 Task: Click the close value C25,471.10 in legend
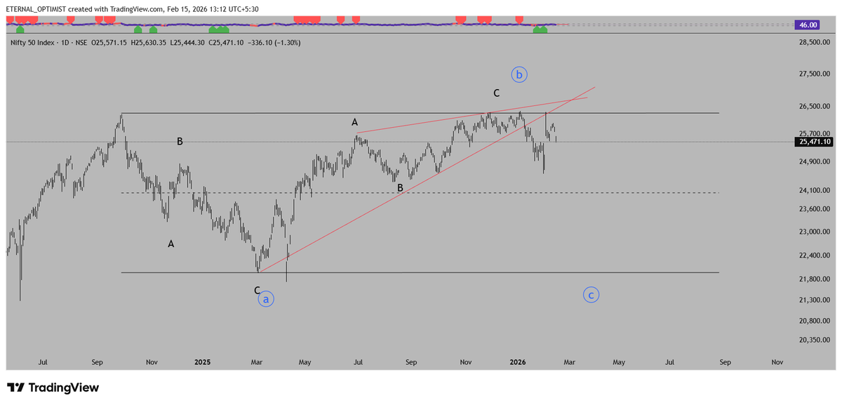pos(227,43)
